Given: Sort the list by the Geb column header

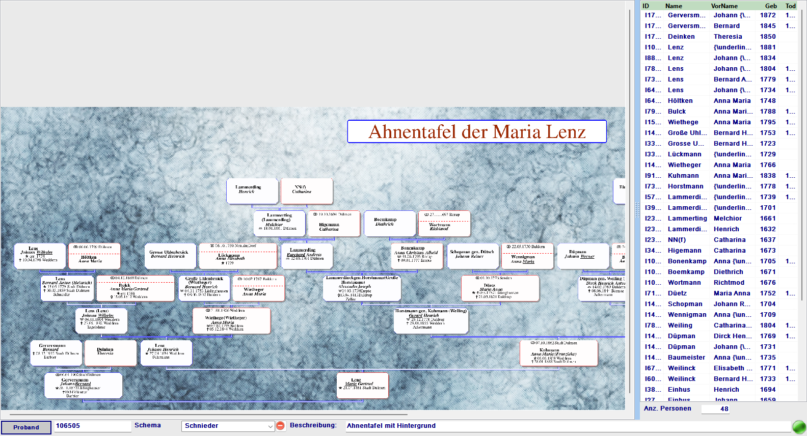Looking at the screenshot, I should click(x=770, y=6).
